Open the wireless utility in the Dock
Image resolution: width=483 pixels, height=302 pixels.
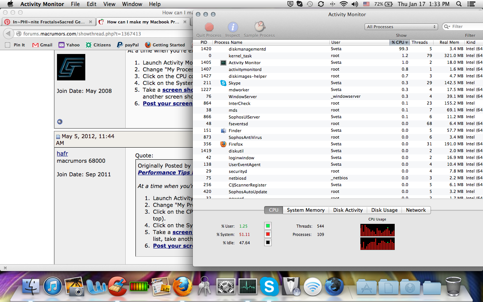pyautogui.click(x=312, y=287)
